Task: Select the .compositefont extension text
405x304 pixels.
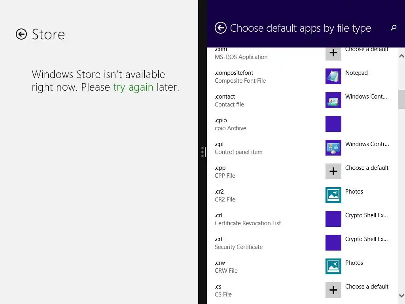Action: [234, 73]
